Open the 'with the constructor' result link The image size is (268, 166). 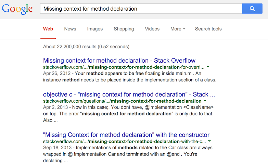pyautogui.click(x=126, y=135)
